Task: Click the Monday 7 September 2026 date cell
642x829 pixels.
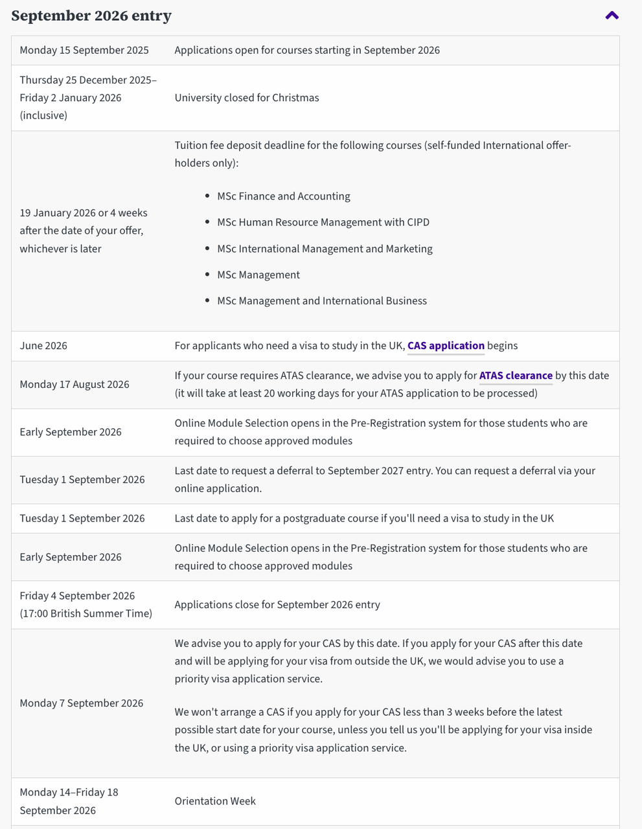Action: 82,703
